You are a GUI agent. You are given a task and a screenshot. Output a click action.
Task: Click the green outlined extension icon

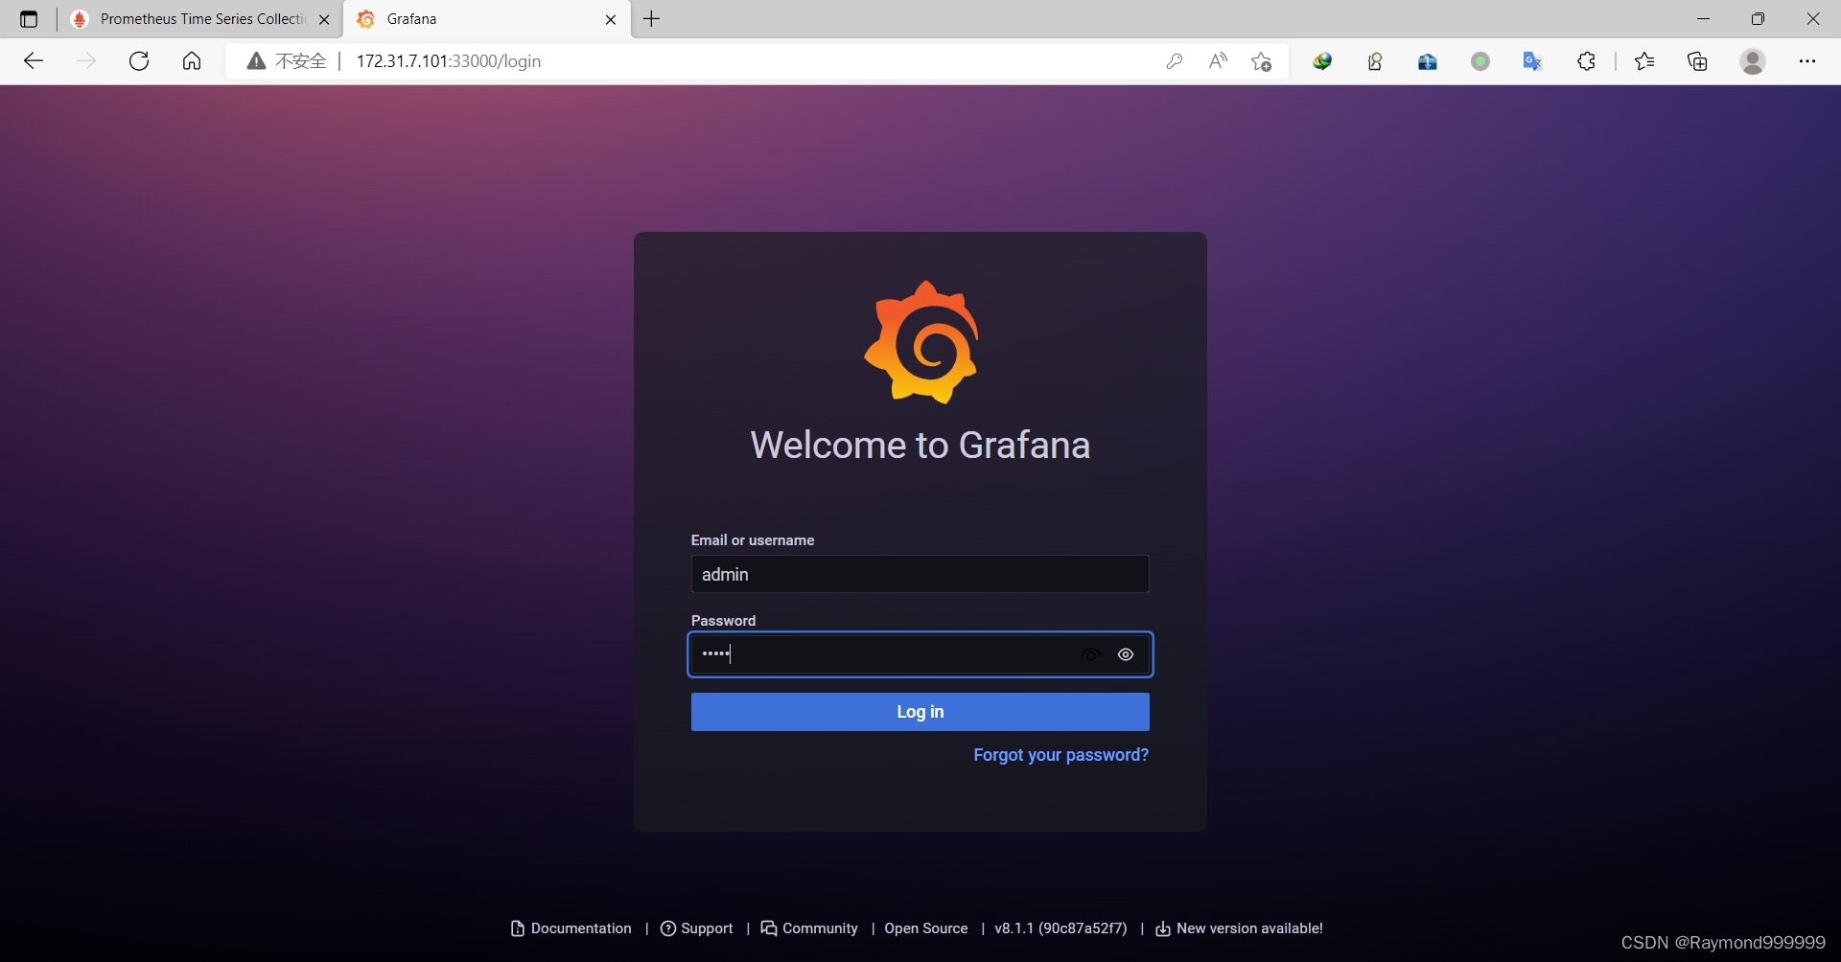(x=1375, y=61)
